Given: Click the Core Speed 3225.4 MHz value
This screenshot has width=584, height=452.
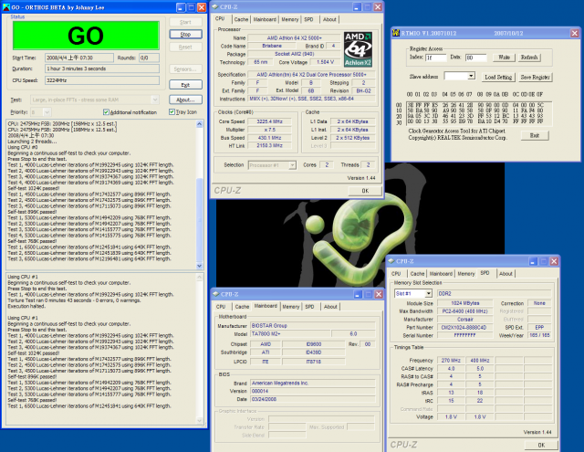Looking at the screenshot, I should pyautogui.click(x=270, y=121).
